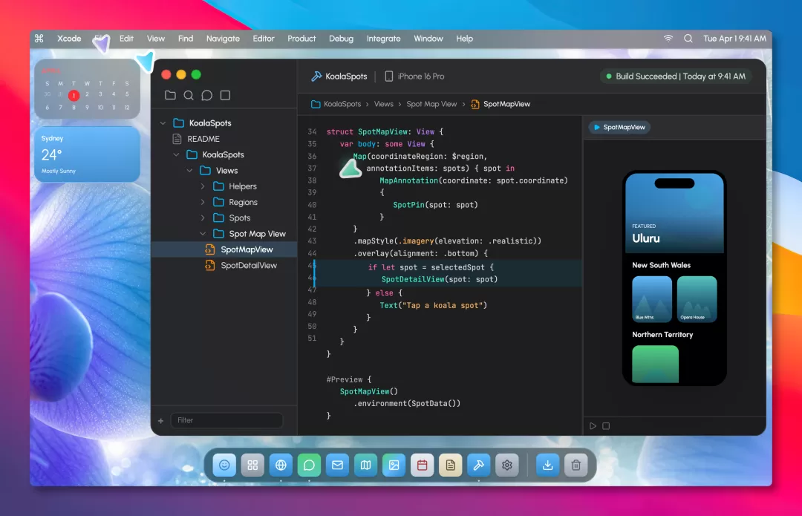This screenshot has width=802, height=516.
Task: Open the square navigator icon in sidebar
Action: pos(225,95)
